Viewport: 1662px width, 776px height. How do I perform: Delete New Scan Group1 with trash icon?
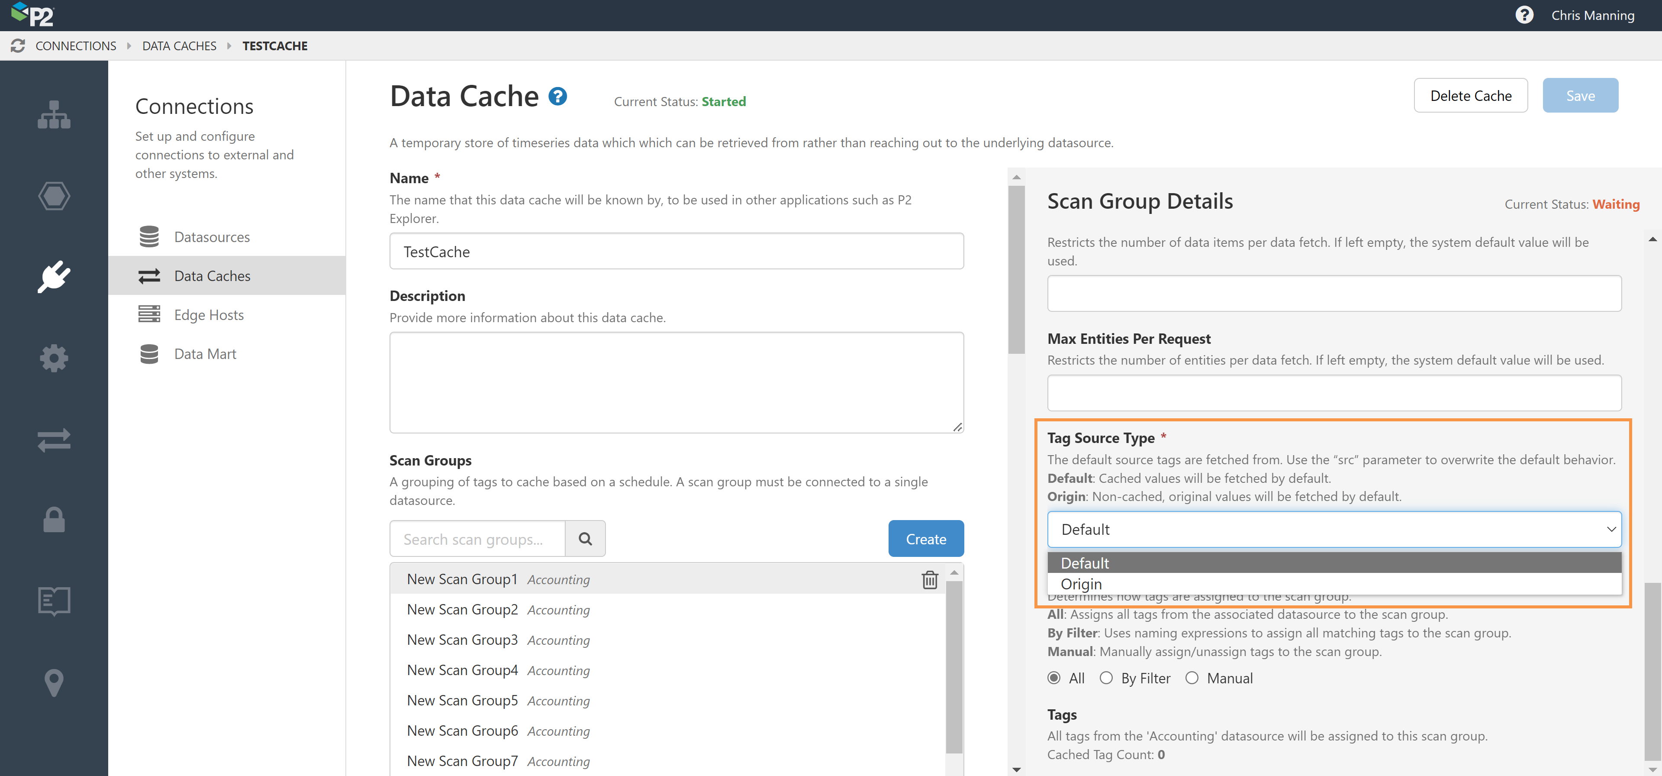pyautogui.click(x=929, y=579)
